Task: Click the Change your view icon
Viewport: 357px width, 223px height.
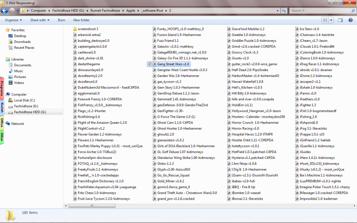Action: click(325, 20)
